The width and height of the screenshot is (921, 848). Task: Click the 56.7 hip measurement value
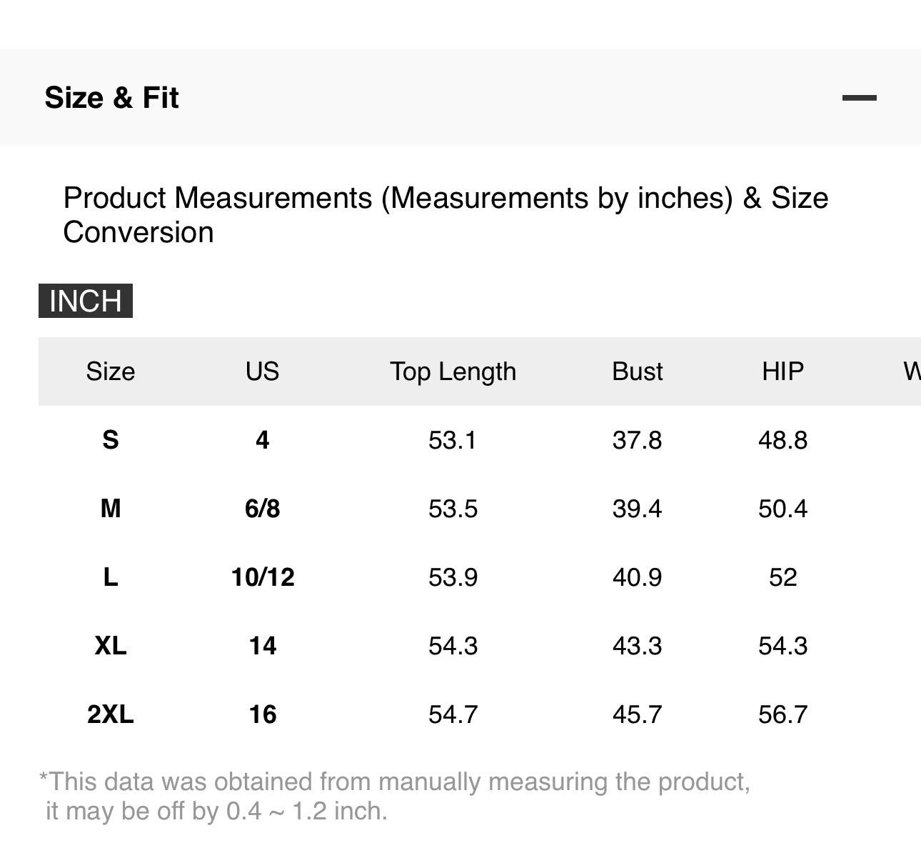coord(782,714)
